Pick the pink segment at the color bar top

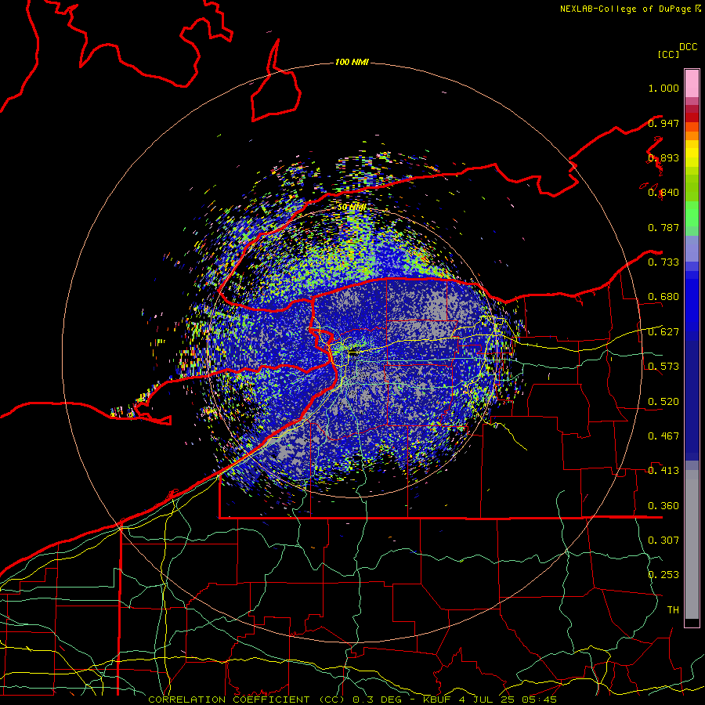[x=692, y=84]
